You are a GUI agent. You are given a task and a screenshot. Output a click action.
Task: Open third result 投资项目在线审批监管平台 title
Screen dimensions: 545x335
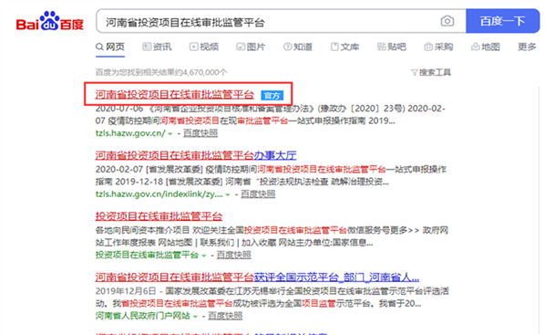point(159,216)
